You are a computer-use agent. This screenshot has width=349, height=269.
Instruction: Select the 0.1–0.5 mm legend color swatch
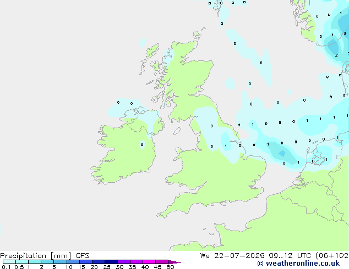click(9, 262)
